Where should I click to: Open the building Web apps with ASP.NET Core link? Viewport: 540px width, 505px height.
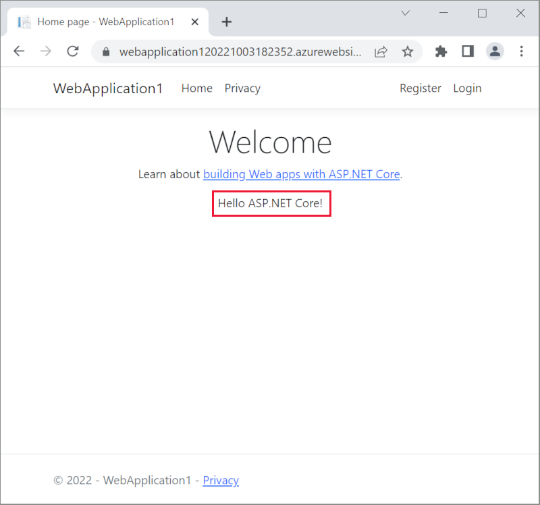point(301,174)
